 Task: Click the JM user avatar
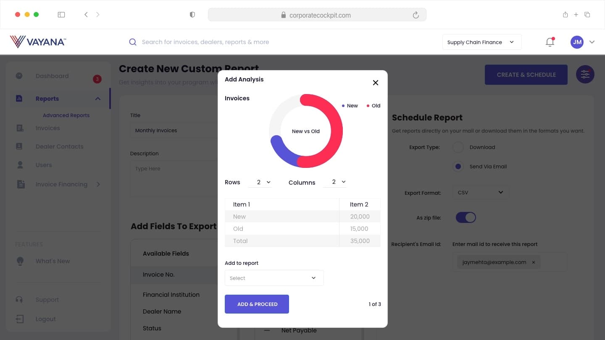(577, 42)
